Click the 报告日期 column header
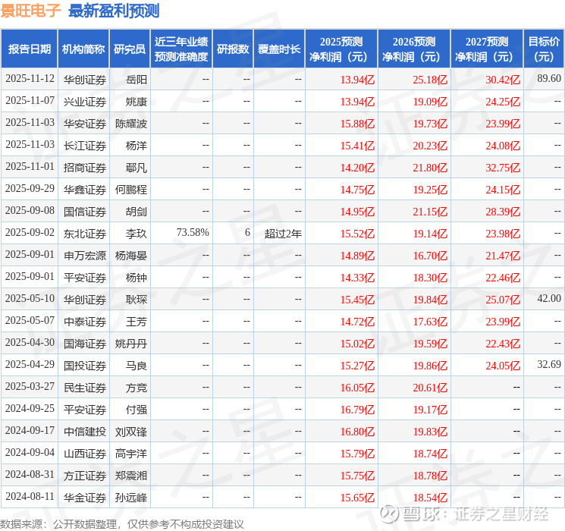565x531 pixels. [29, 49]
